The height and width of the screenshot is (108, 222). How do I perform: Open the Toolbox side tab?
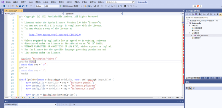coord(2,12)
